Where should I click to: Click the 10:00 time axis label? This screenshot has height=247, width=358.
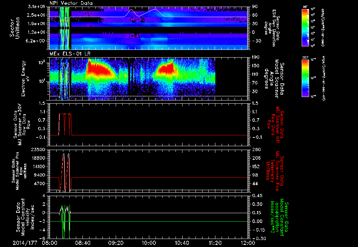coord(149,243)
